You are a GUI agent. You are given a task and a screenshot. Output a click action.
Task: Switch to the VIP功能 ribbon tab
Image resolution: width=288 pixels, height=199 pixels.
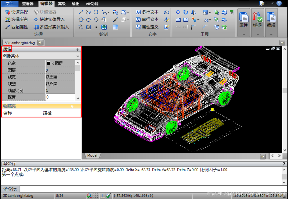tap(92, 4)
